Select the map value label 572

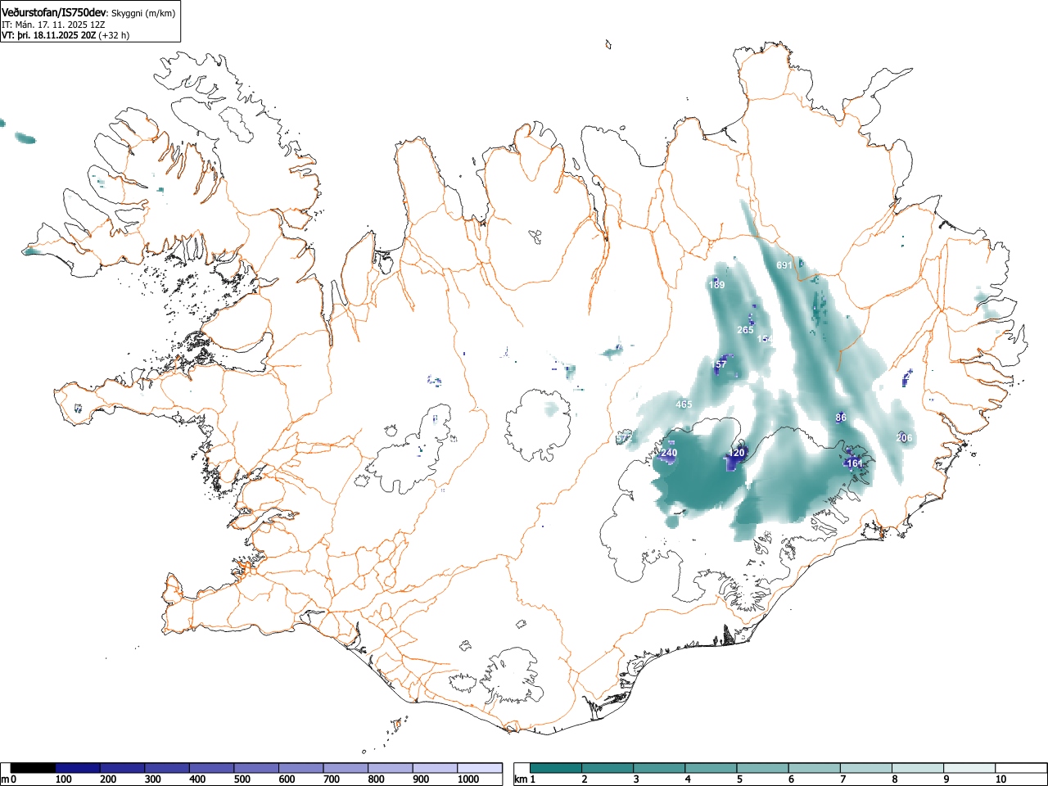(624, 439)
